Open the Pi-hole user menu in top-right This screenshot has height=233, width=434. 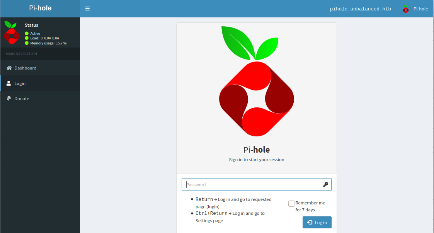point(415,9)
